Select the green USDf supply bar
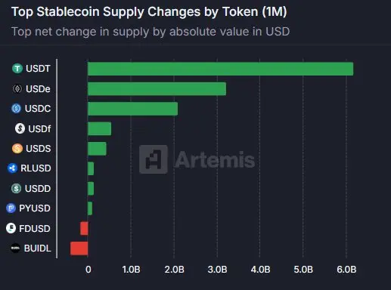 (99, 128)
